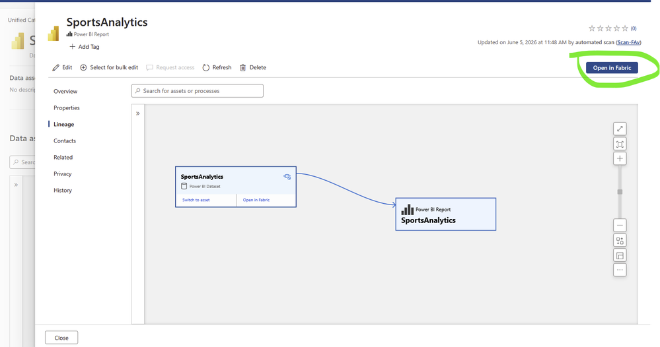Click the Search for assets or processes field
The width and height of the screenshot is (660, 347).
(x=198, y=91)
